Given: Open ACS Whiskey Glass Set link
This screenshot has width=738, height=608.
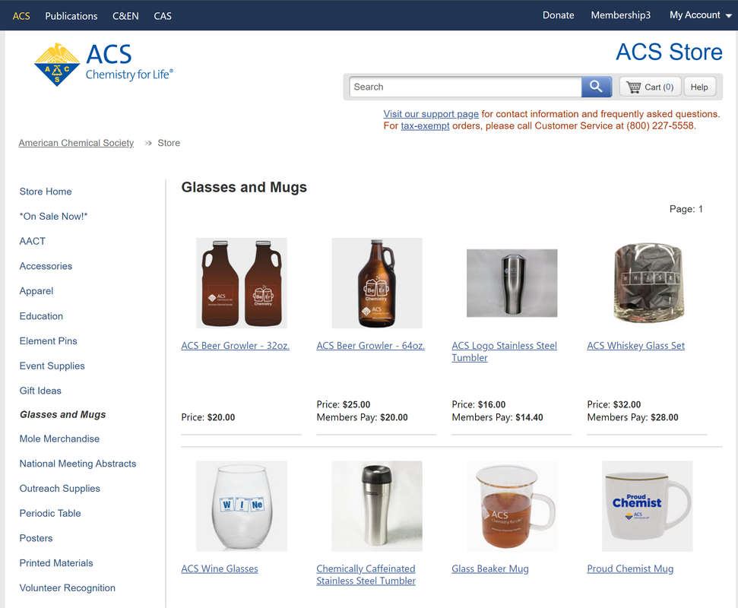Looking at the screenshot, I should (x=636, y=346).
